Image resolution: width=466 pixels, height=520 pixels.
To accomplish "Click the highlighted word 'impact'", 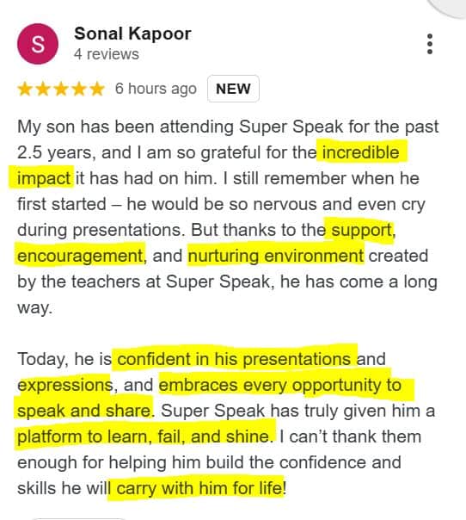I will (44, 178).
